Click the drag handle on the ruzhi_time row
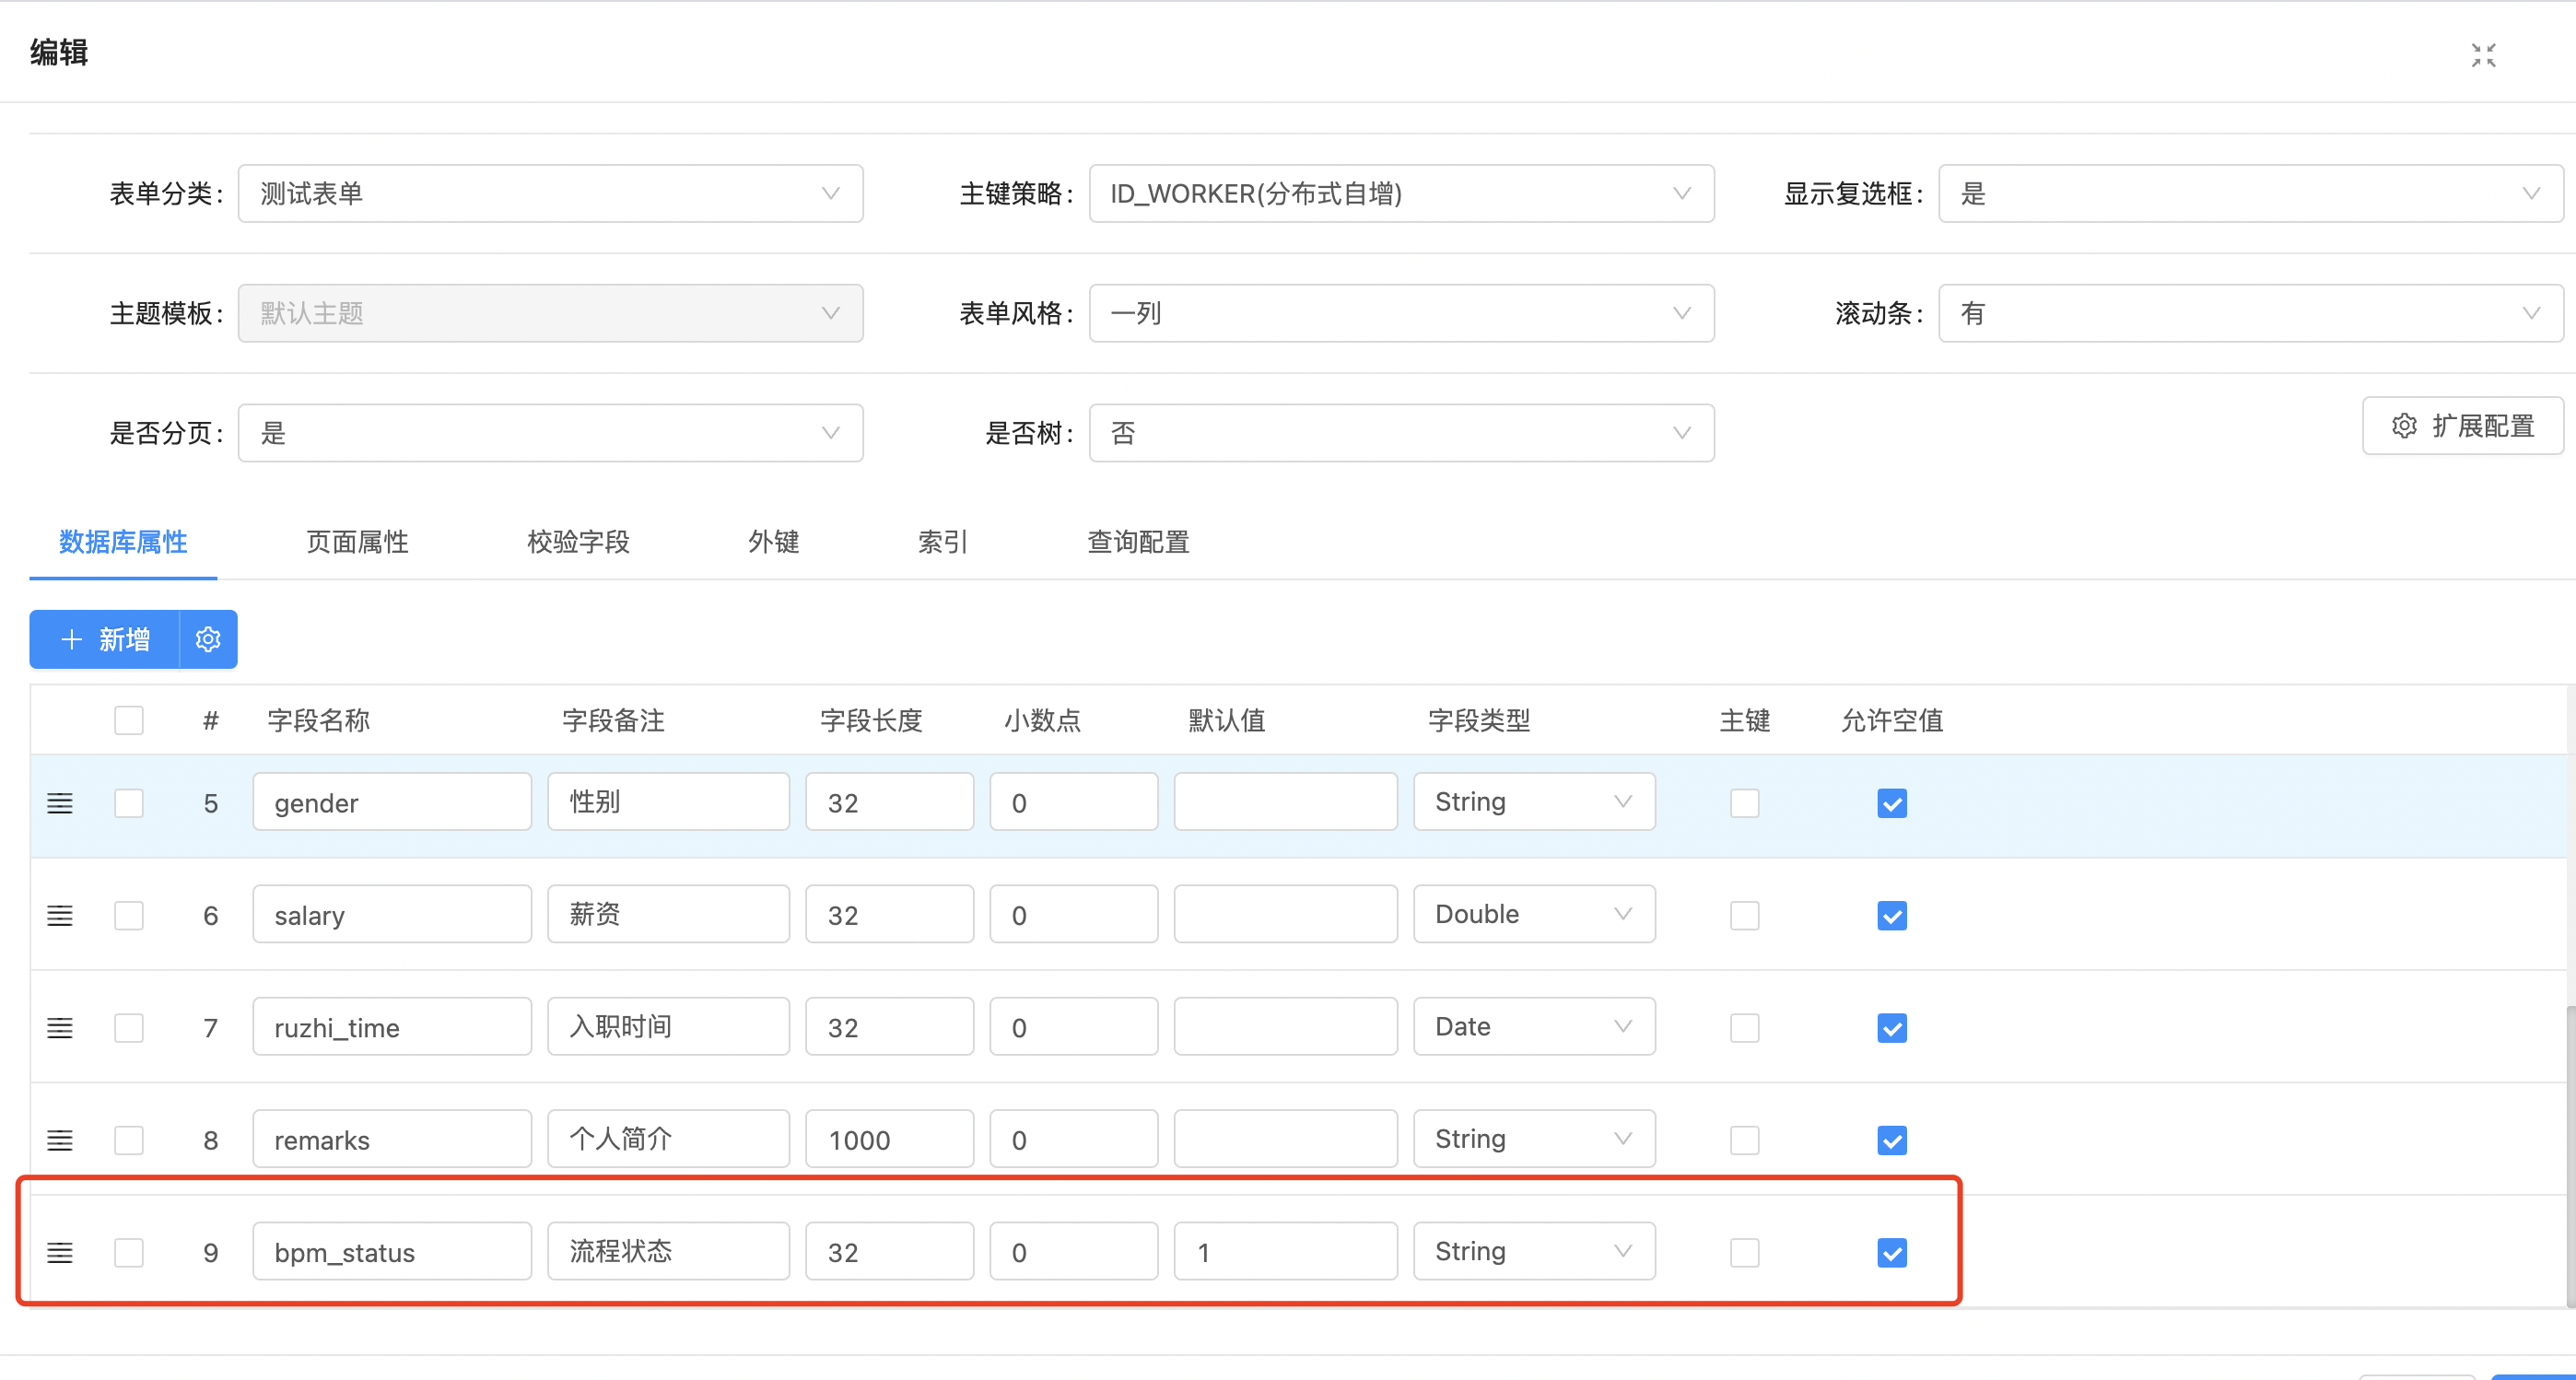 (60, 1028)
